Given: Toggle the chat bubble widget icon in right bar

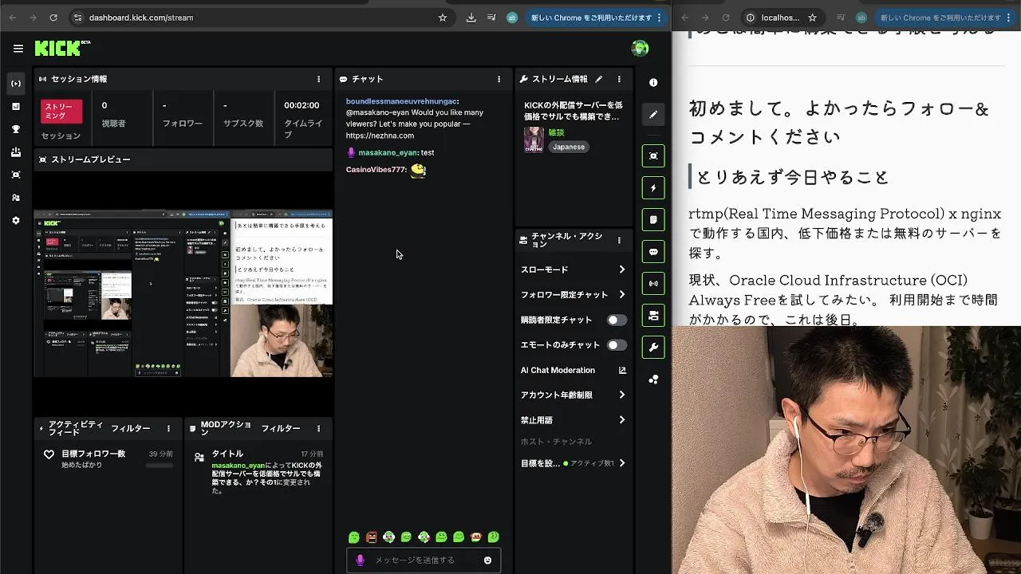Looking at the screenshot, I should (653, 252).
